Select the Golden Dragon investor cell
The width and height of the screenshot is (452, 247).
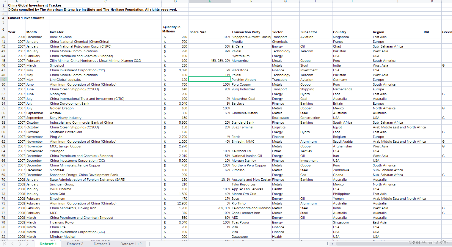(105, 108)
